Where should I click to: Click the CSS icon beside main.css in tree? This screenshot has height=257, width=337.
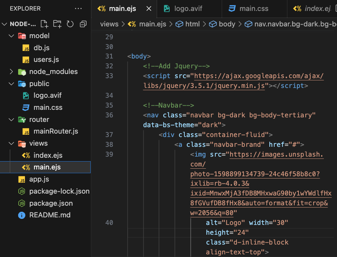point(26,108)
